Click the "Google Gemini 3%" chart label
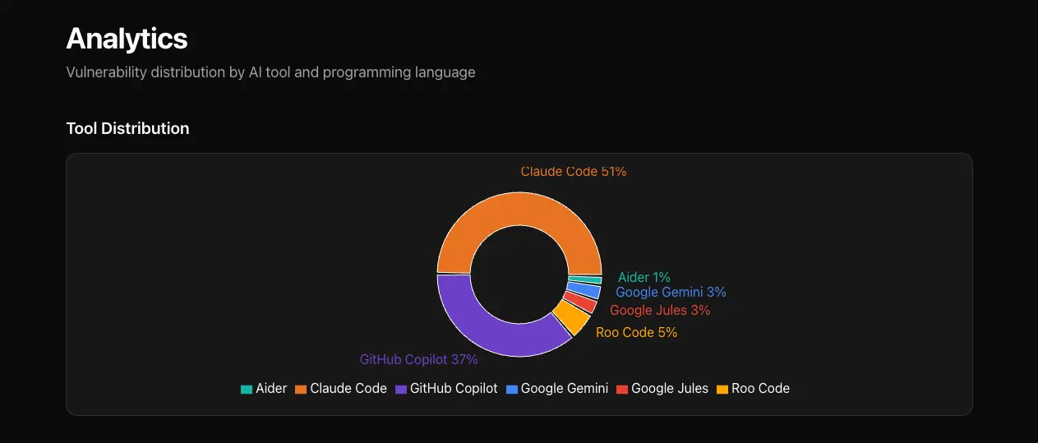1038x443 pixels. pyautogui.click(x=671, y=292)
